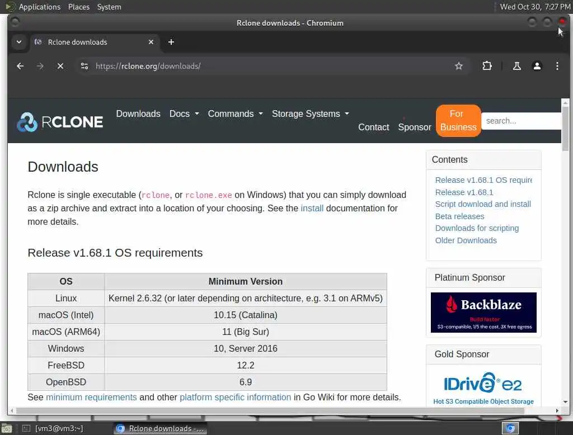Click the horizontal page scrollbar

pyautogui.click(x=270, y=411)
